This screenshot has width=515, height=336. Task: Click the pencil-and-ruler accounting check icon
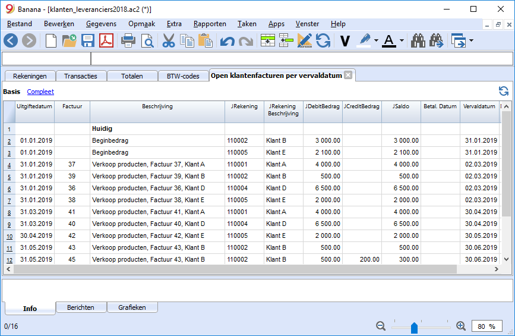(x=305, y=41)
